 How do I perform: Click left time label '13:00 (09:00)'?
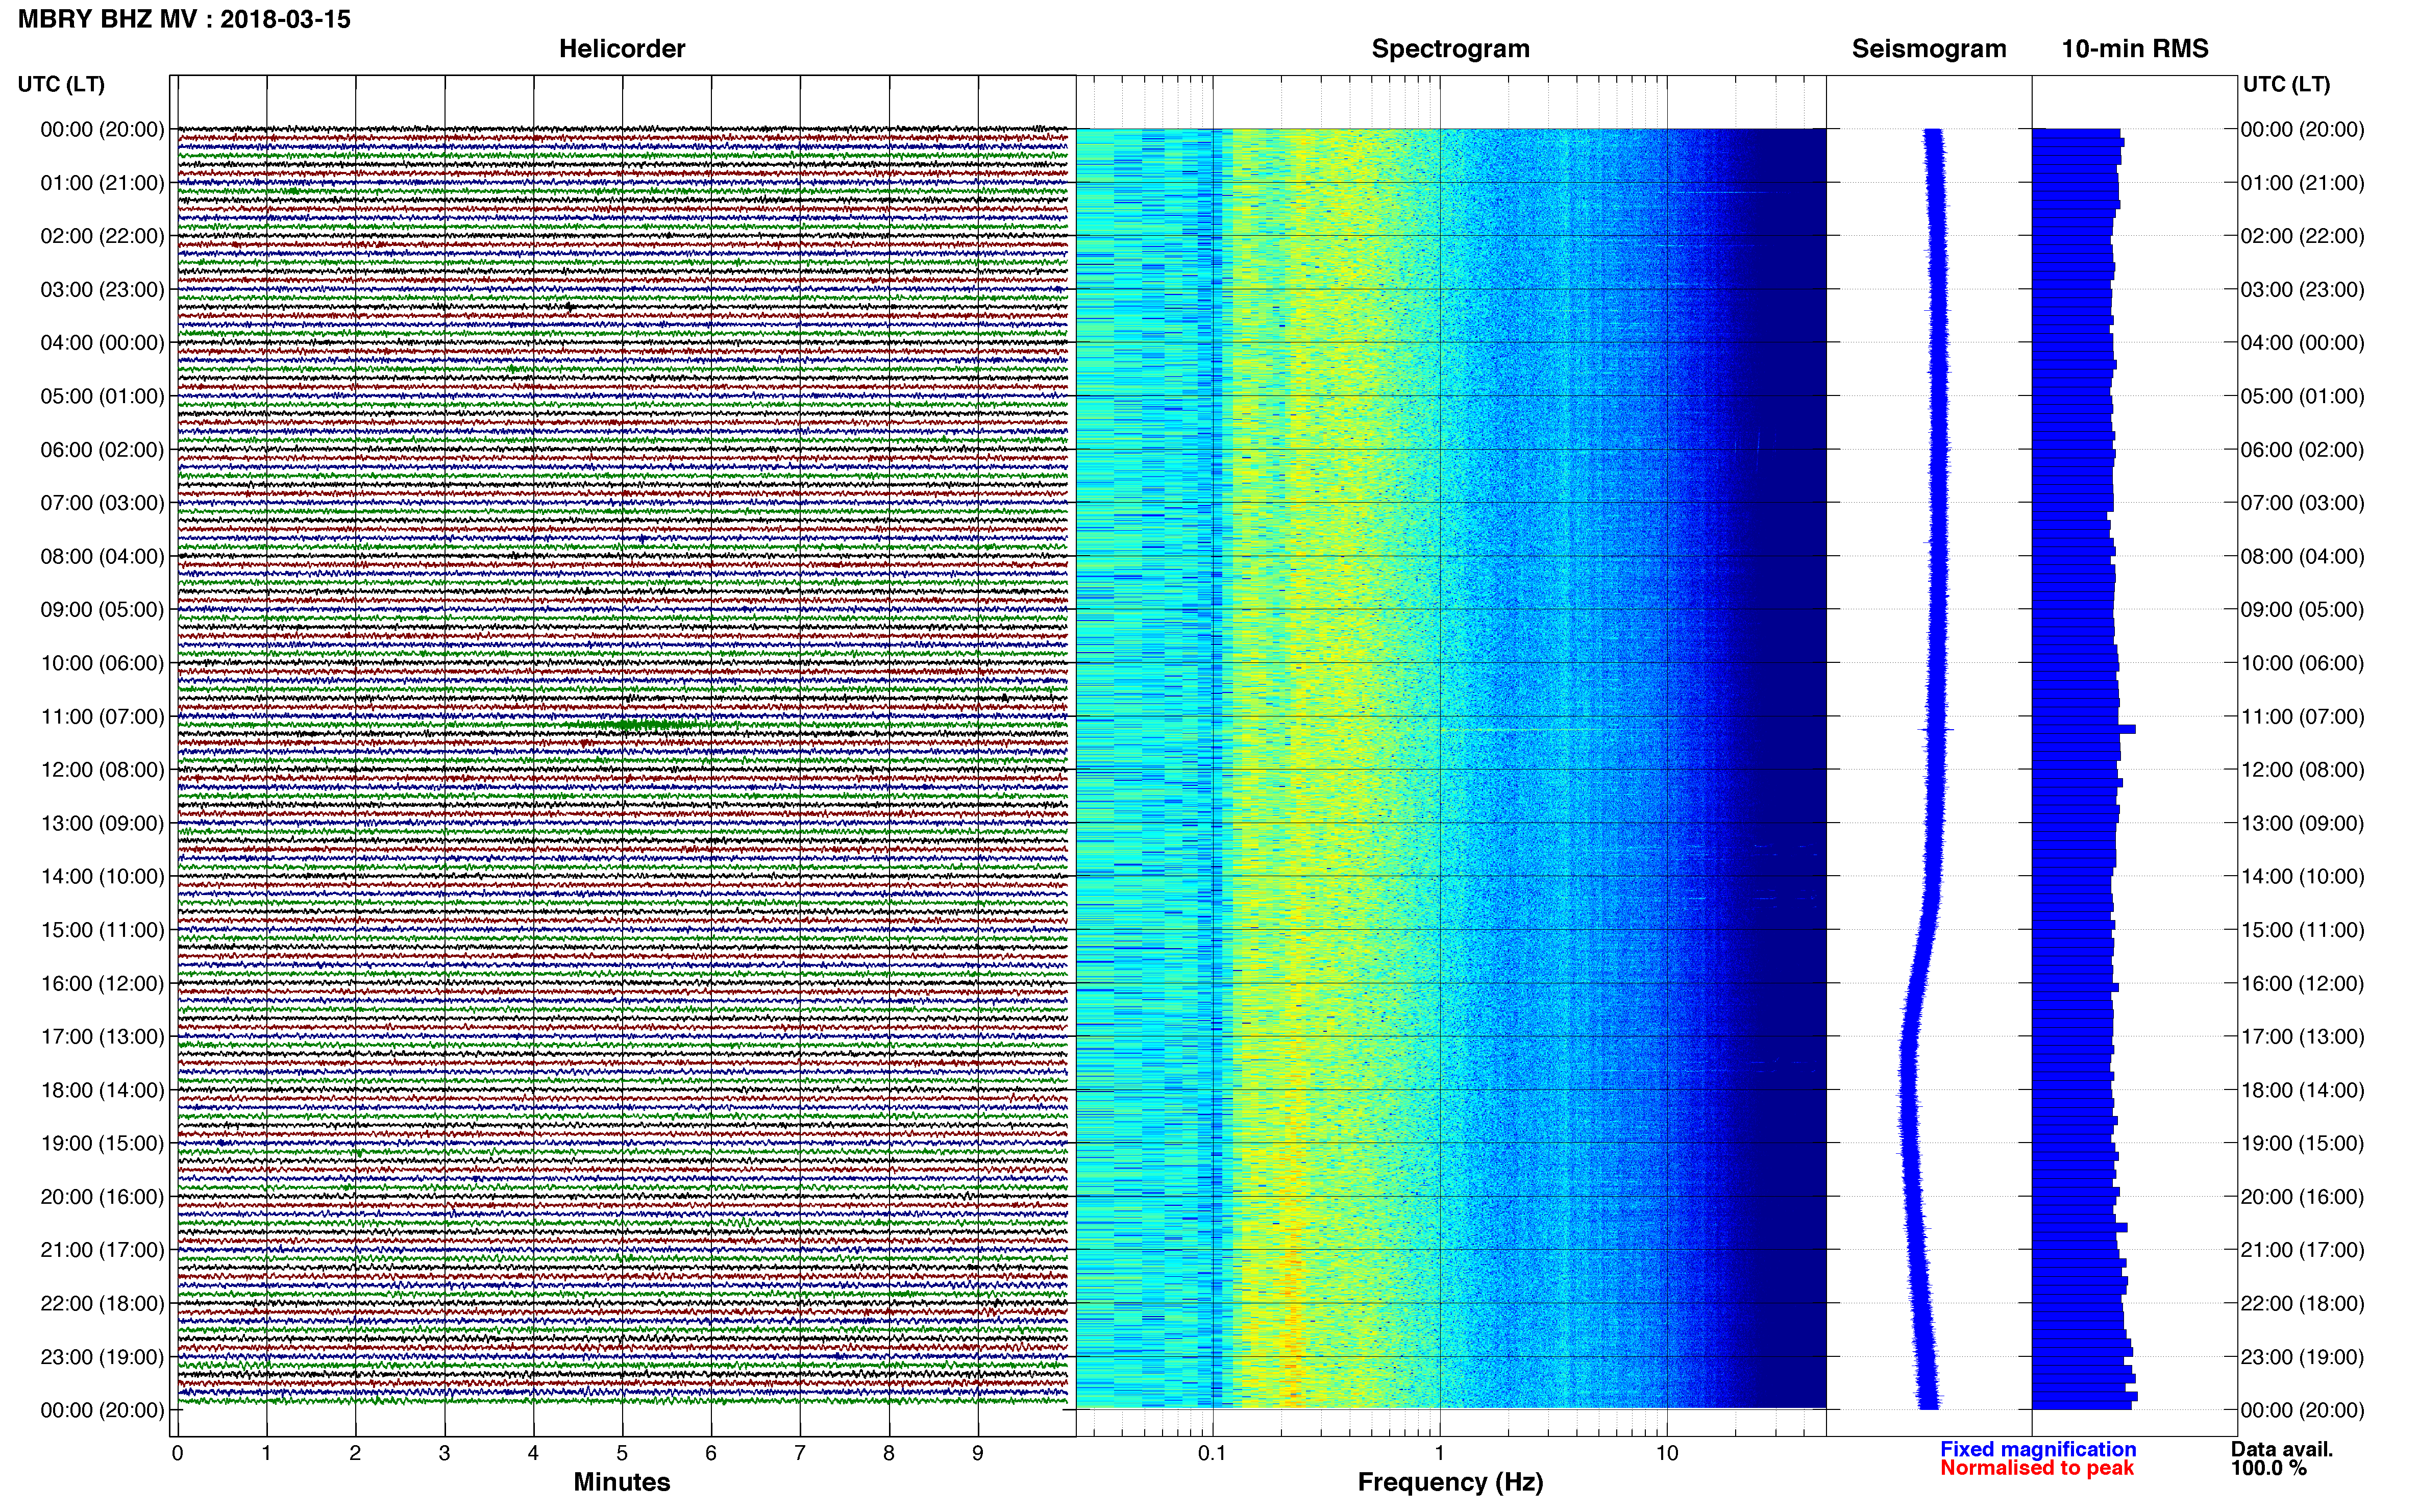tap(102, 823)
